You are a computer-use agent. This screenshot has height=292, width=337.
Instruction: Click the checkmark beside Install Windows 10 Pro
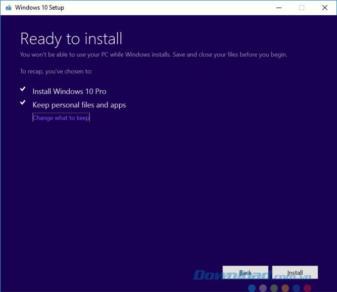click(23, 89)
